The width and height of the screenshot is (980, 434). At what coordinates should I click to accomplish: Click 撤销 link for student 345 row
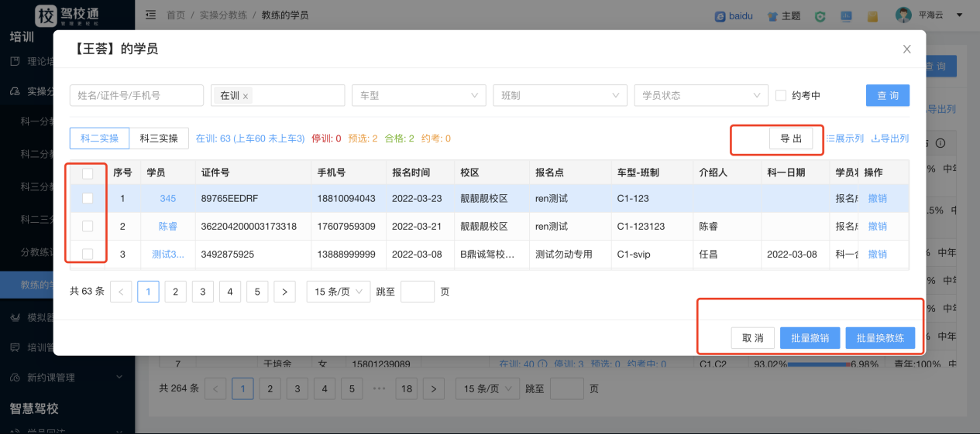tap(877, 198)
